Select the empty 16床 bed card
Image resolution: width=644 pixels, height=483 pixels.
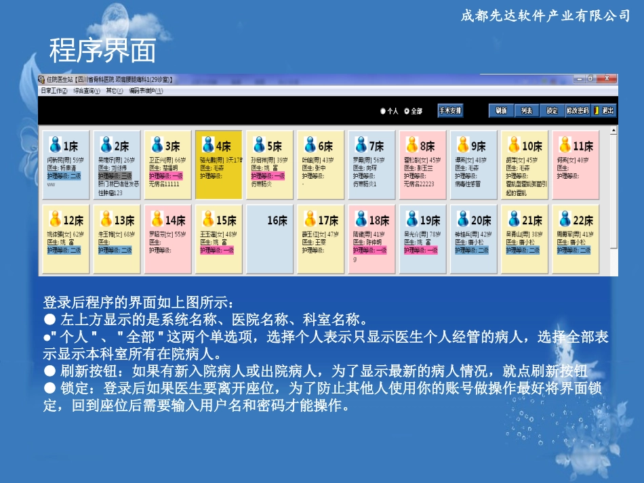click(270, 239)
